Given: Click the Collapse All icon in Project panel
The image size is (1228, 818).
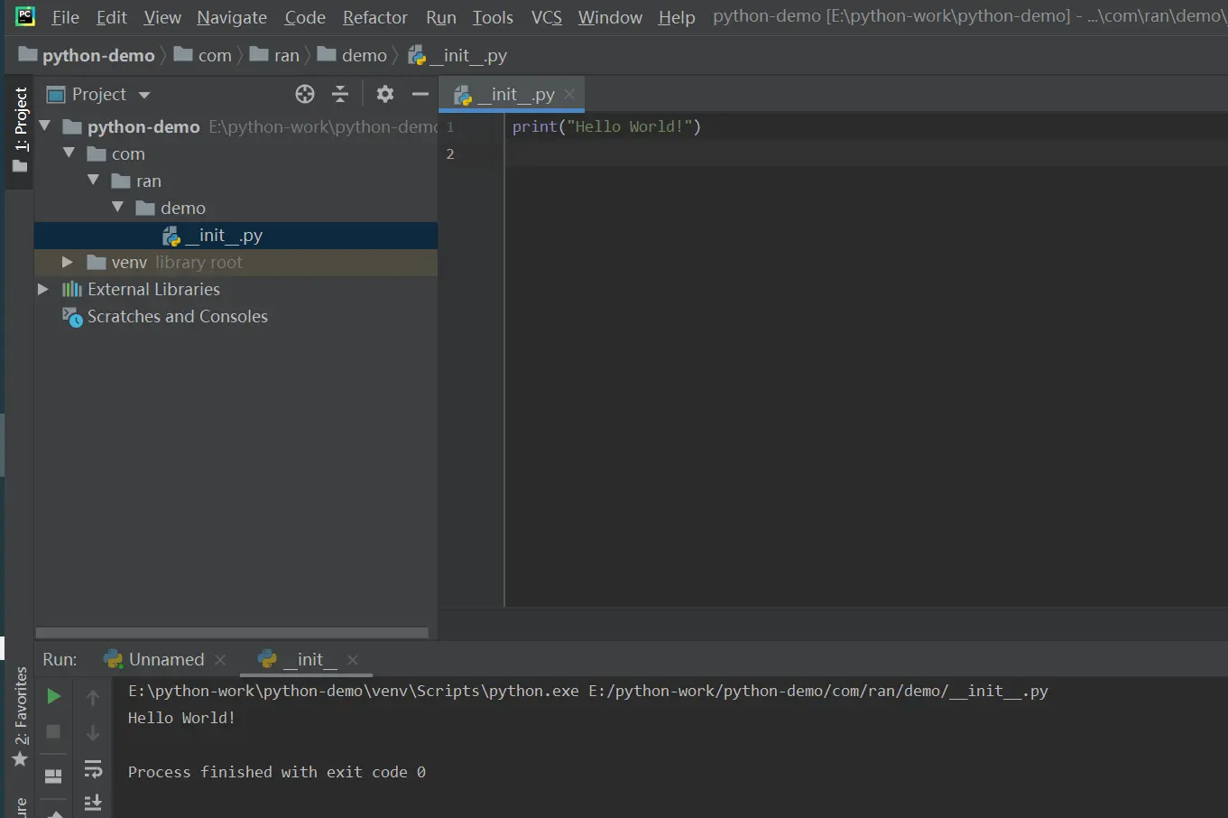Looking at the screenshot, I should [x=340, y=94].
